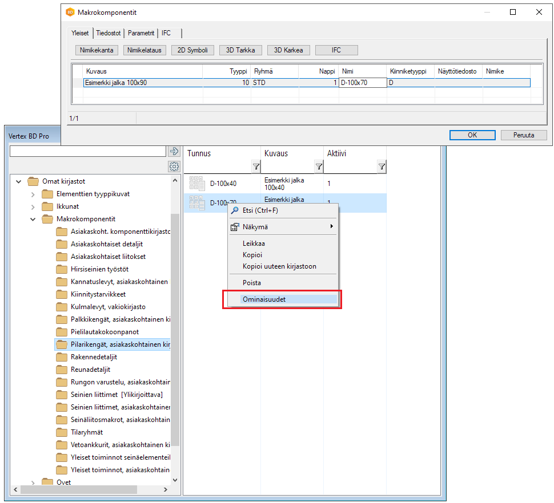Choose Ominaisuudet from the context menu
Image resolution: width=554 pixels, height=503 pixels.
[x=264, y=299]
